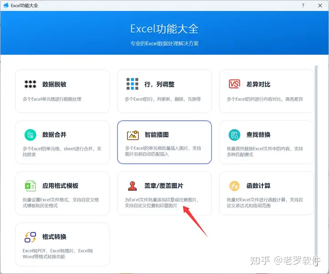
Task: Open the 应用格式模板 feature title
Action: 60,186
